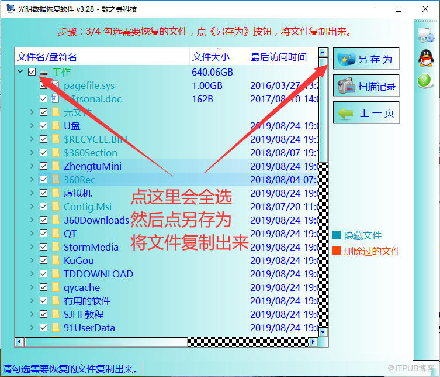This screenshot has height=377, width=440.
Task: Click the folder icon of 91UserData
Action: coord(56,328)
